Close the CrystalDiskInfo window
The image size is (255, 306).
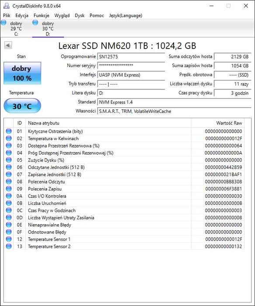coord(246,6)
